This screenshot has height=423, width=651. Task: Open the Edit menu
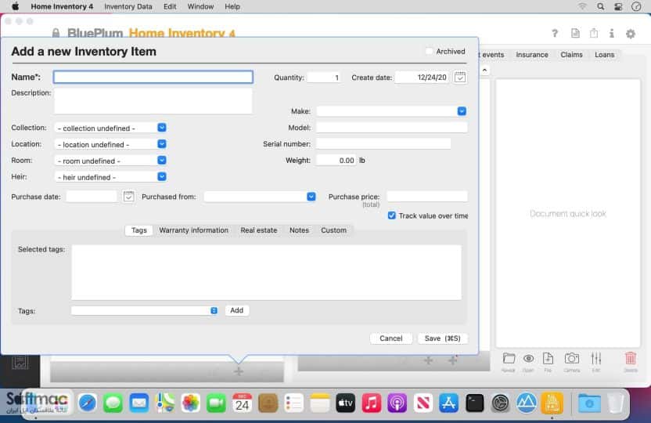(170, 6)
